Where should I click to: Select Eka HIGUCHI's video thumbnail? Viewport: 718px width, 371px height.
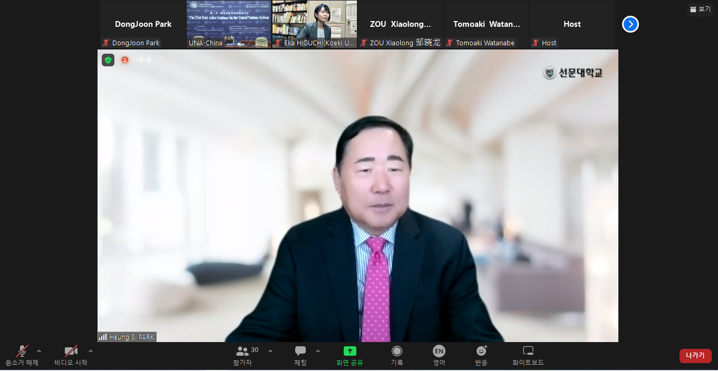[315, 24]
